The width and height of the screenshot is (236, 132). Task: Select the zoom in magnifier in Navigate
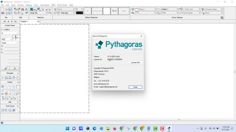(10, 77)
